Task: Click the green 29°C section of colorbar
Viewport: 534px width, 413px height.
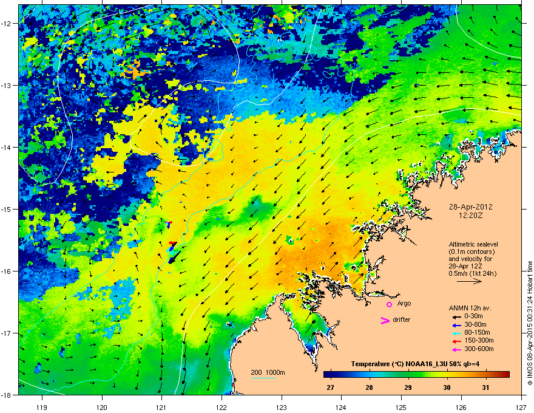Action: (x=408, y=375)
